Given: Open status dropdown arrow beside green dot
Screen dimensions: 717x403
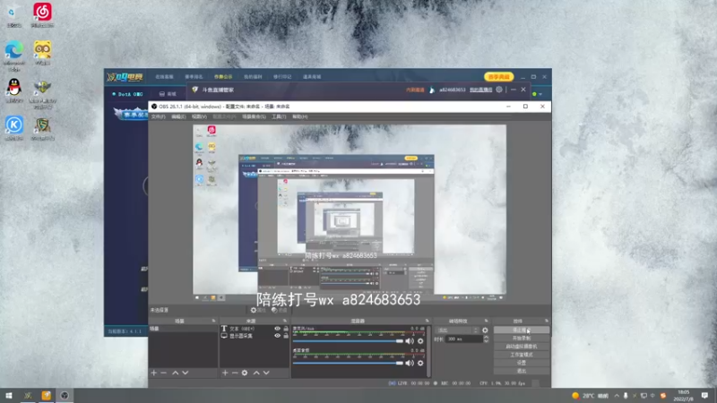Looking at the screenshot, I should pyautogui.click(x=540, y=94).
